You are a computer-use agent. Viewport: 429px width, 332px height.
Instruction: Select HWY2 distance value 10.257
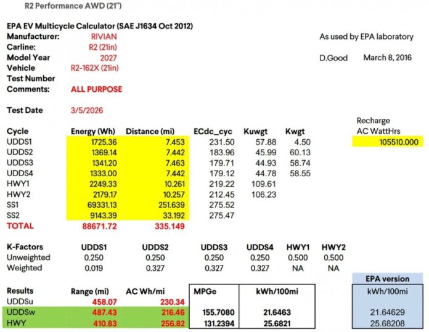(174, 195)
